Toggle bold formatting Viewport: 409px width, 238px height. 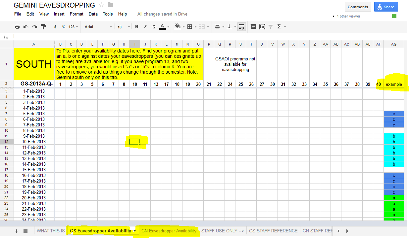click(137, 27)
